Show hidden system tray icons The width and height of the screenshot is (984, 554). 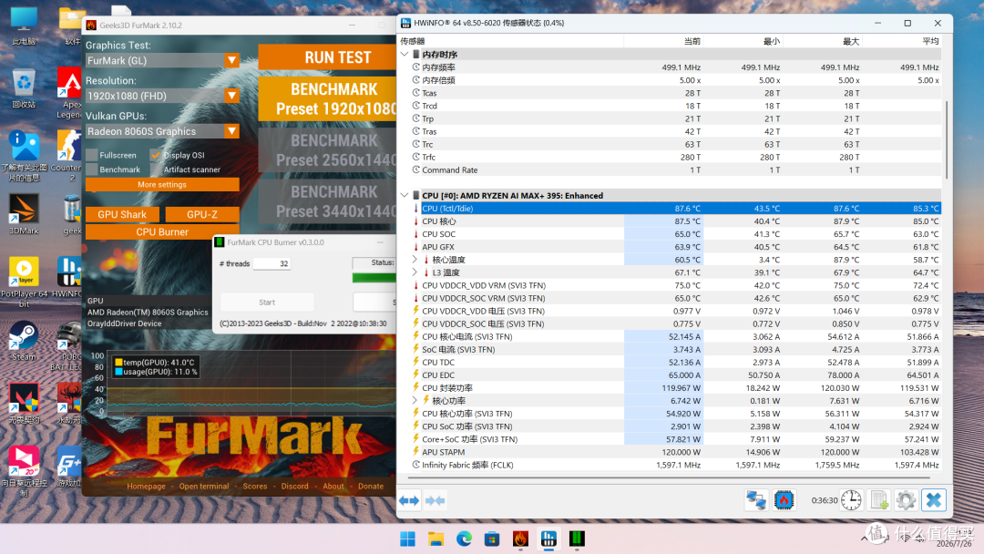click(x=865, y=539)
